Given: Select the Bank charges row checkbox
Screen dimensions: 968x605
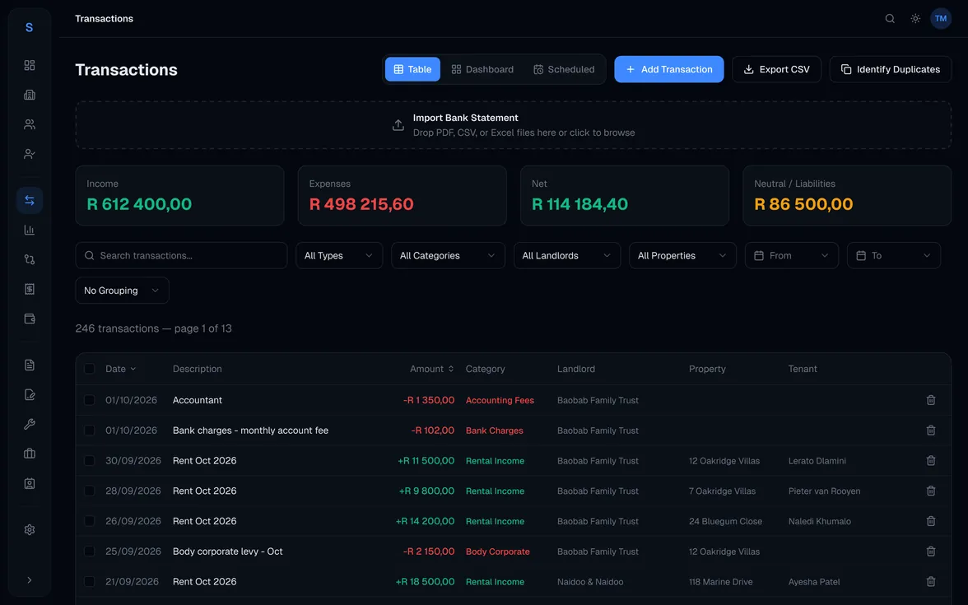Looking at the screenshot, I should [90, 430].
